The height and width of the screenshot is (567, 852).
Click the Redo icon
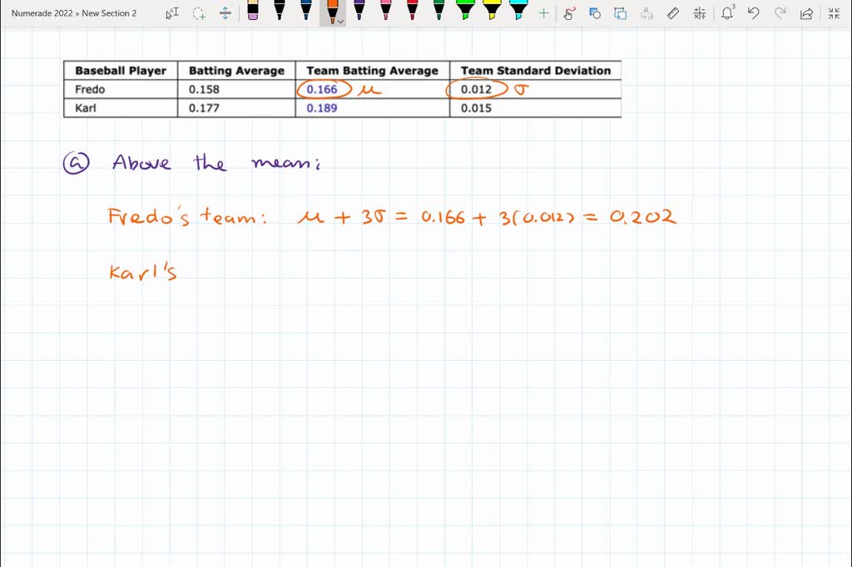point(780,13)
